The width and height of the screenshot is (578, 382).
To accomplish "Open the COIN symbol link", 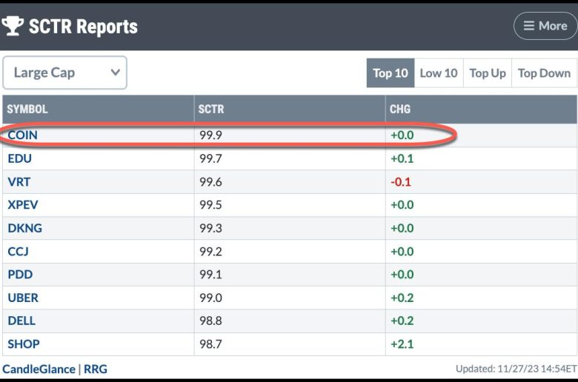I will (22, 135).
